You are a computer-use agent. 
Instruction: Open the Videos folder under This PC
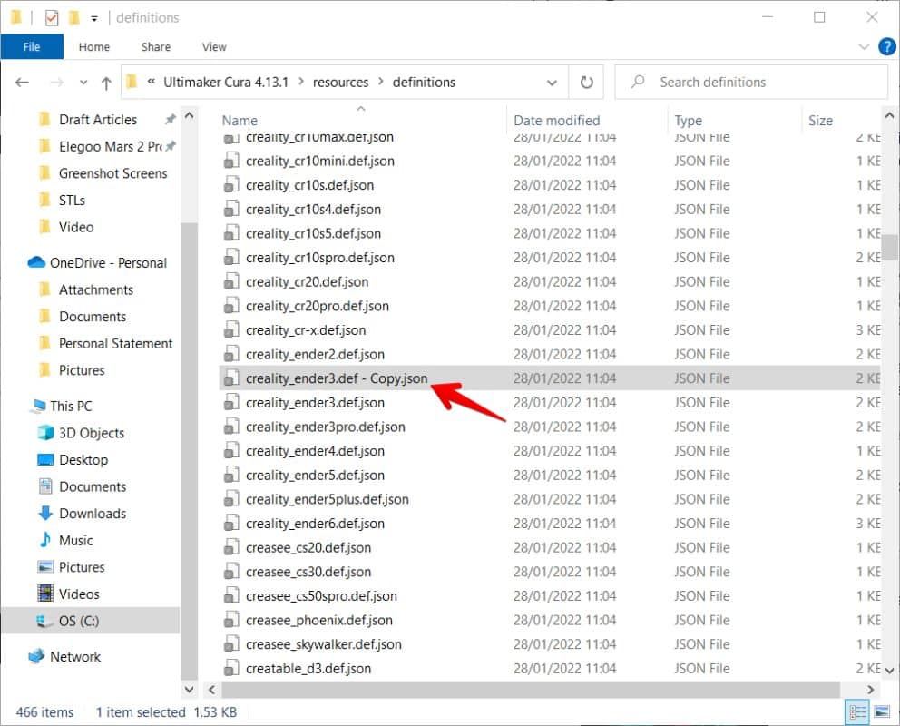click(79, 594)
